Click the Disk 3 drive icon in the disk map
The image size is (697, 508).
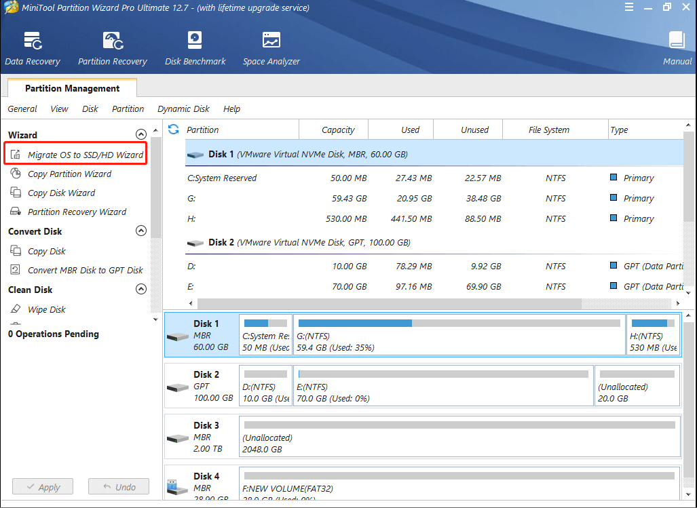coord(178,438)
